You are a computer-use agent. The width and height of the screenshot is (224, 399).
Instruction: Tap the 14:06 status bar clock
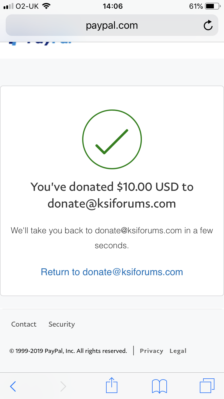[113, 6]
